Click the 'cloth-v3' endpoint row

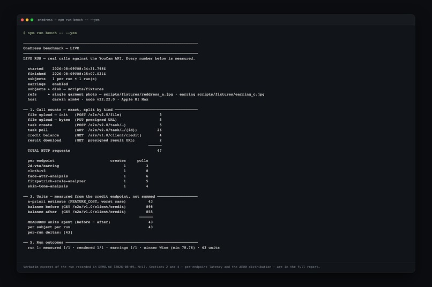coord(88,171)
